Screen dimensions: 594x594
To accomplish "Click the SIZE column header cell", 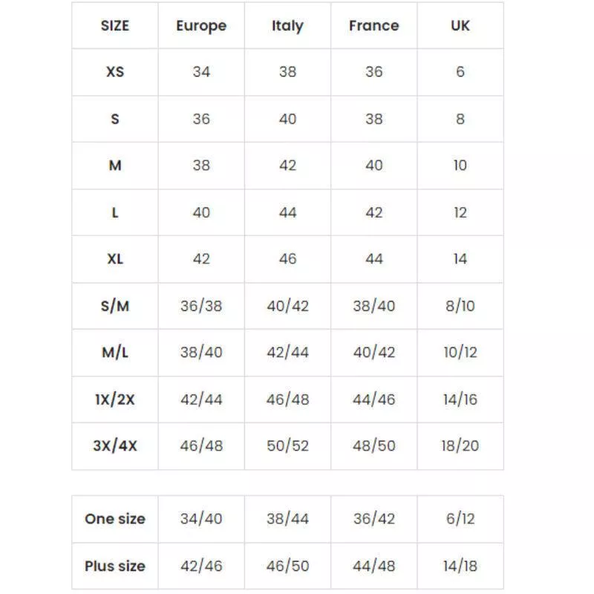I will pos(115,26).
